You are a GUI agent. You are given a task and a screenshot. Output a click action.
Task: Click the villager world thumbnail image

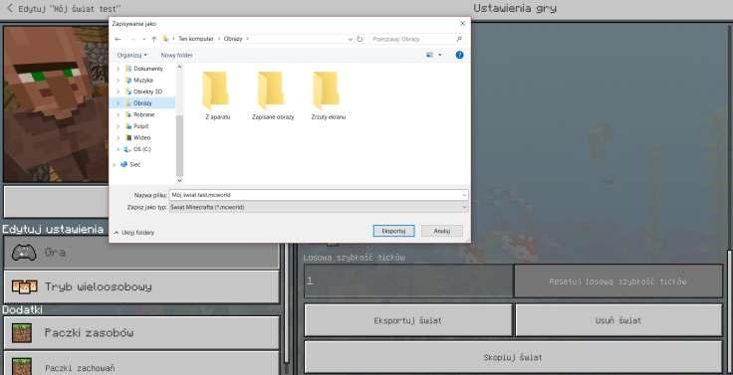[x=56, y=103]
